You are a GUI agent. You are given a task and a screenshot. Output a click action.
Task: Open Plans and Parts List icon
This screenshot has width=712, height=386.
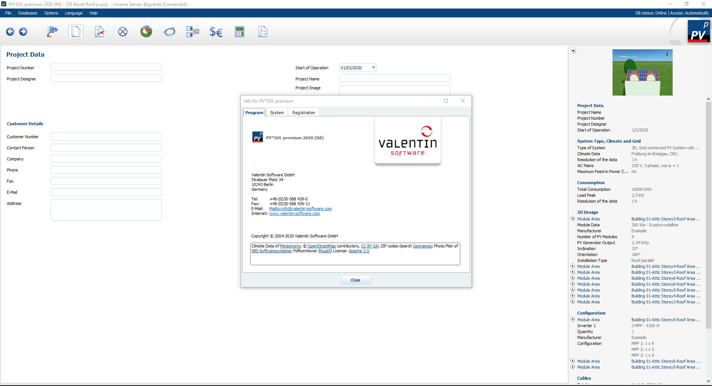click(x=193, y=32)
